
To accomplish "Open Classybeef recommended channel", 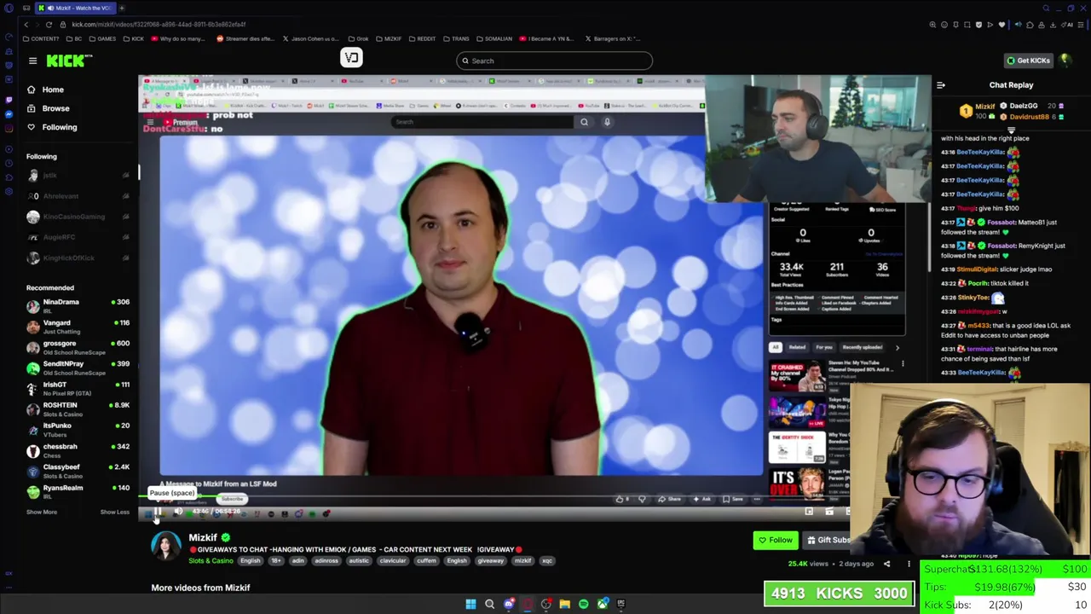I will coord(78,471).
